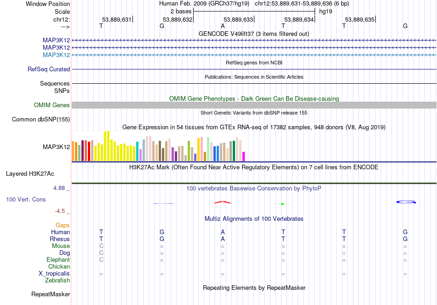This screenshot has height=305, width=437.
Task: Click the Mouse species label
Action: point(61,246)
